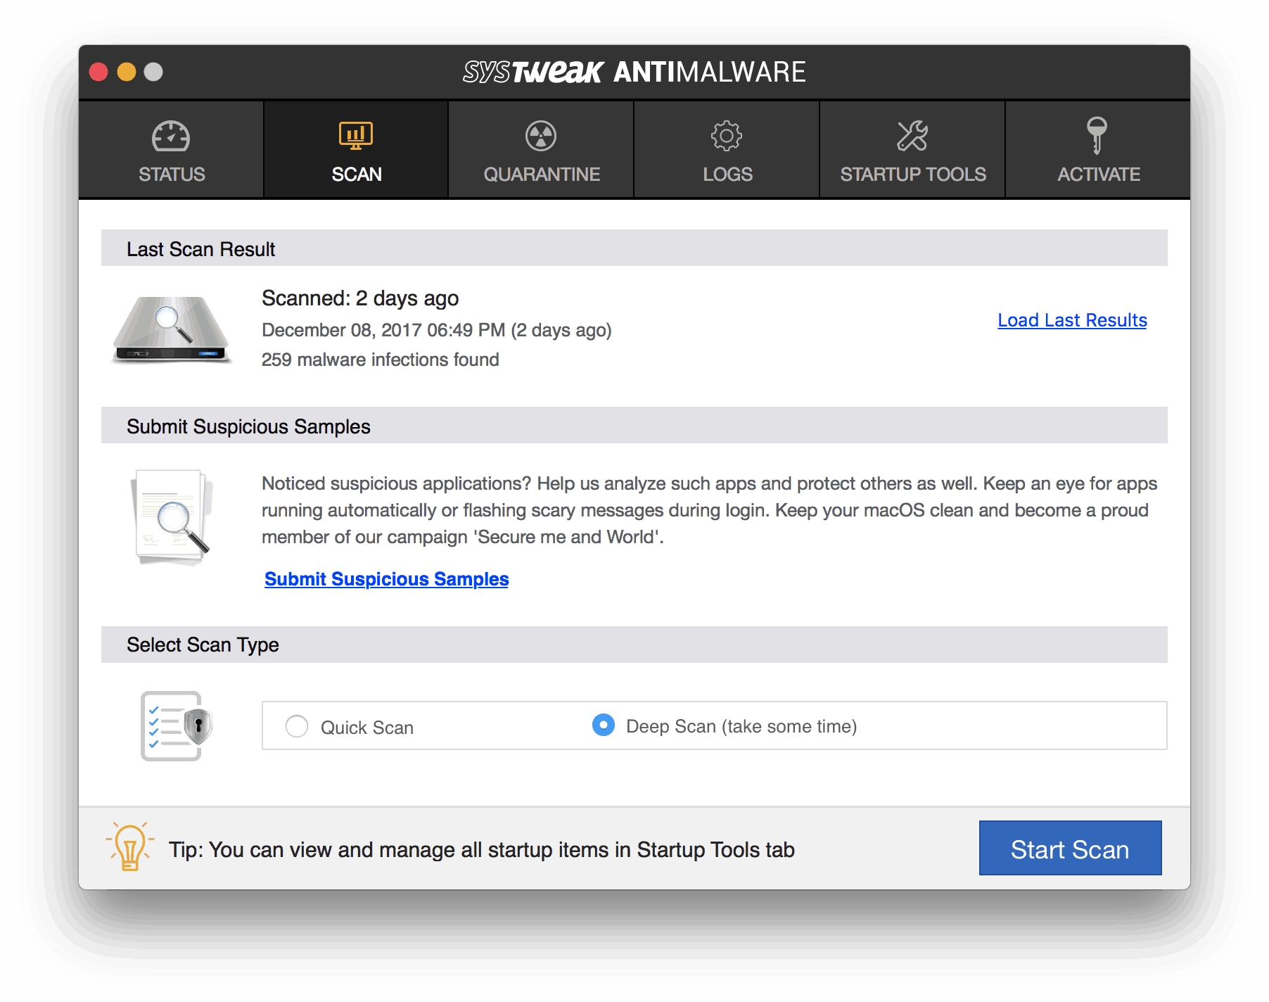Click the startup items tip text
This screenshot has height=1002, width=1269.
[481, 850]
